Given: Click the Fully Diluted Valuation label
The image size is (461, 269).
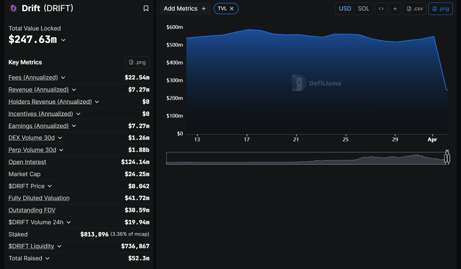Looking at the screenshot, I should pyautogui.click(x=39, y=198).
